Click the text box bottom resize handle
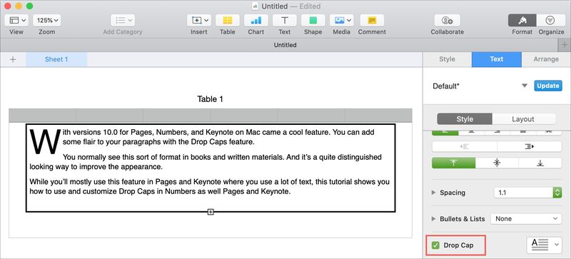The height and width of the screenshot is (259, 571). coord(211,212)
